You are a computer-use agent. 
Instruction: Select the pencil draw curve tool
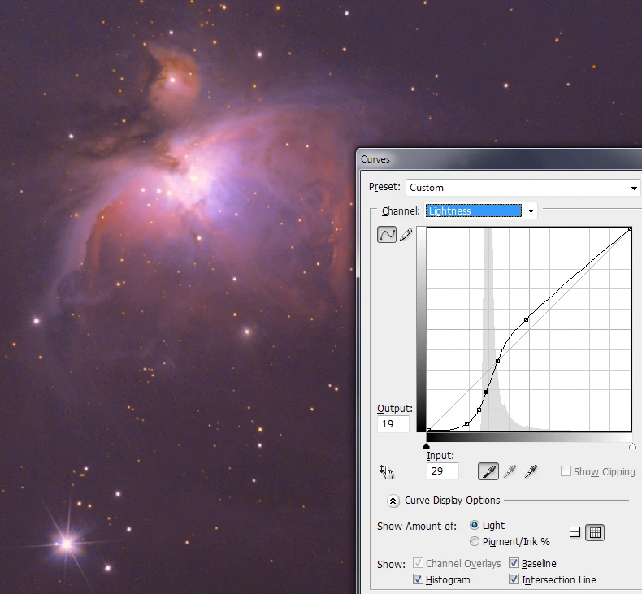[406, 235]
